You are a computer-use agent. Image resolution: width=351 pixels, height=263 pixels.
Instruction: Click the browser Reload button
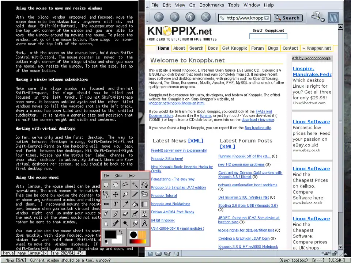[x=190, y=17]
